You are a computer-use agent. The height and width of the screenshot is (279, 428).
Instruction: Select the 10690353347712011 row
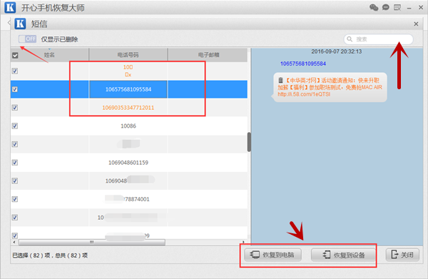click(129, 108)
